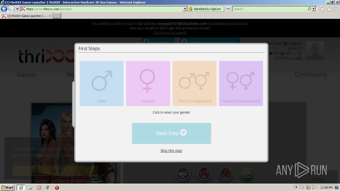Open the Community menu
Screen dimensions: 340x191
(311, 75)
